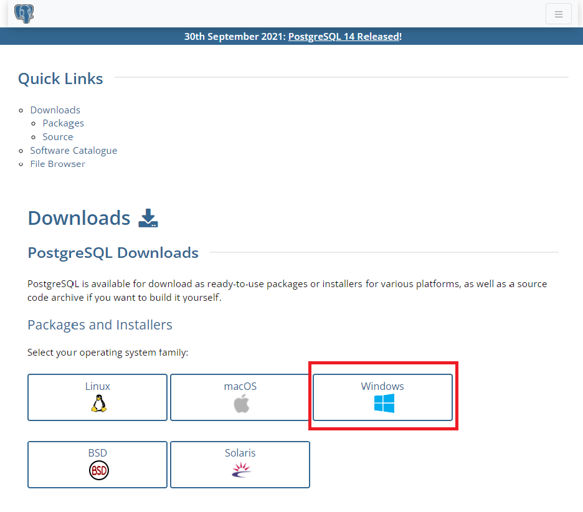583x512 pixels.
Task: Go to the Packages quick link
Action: pos(63,123)
